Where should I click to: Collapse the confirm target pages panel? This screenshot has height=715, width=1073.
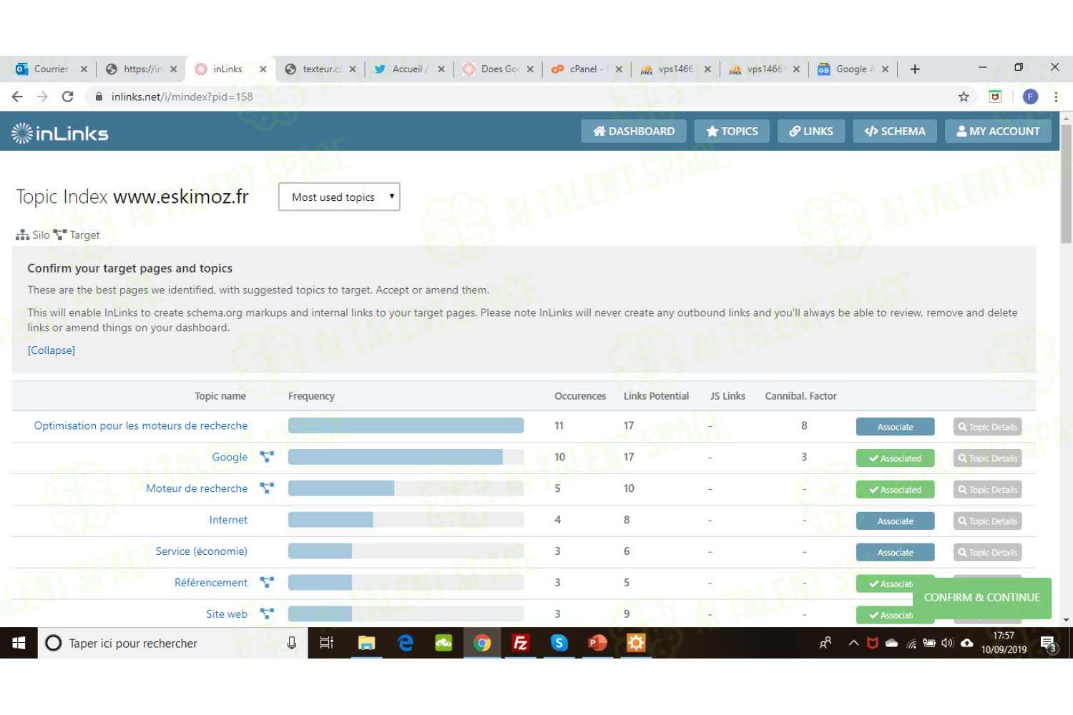click(51, 350)
